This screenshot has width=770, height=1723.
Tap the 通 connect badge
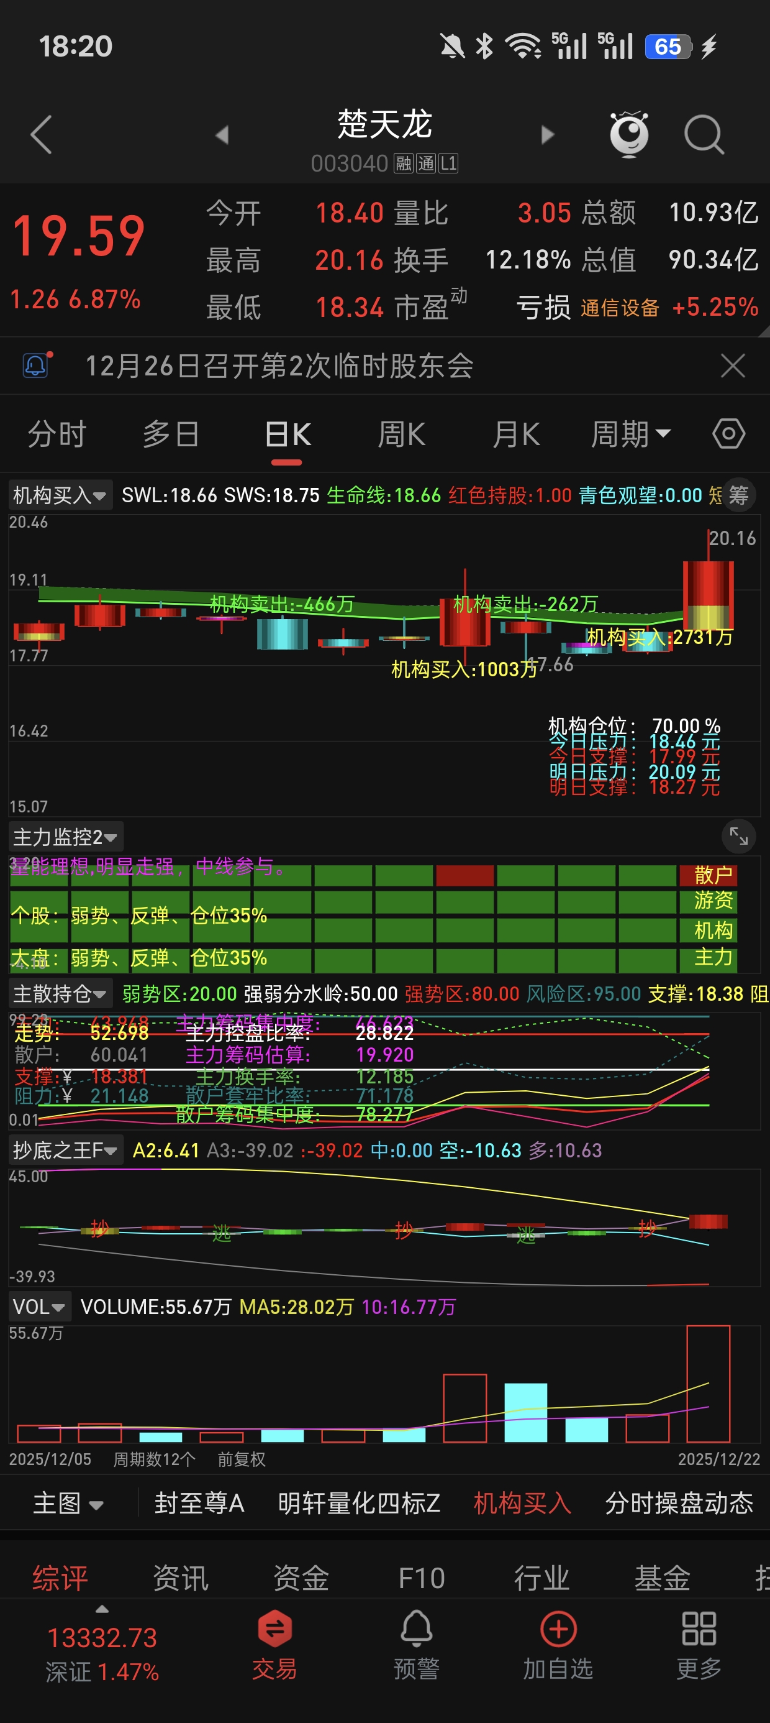tap(426, 163)
